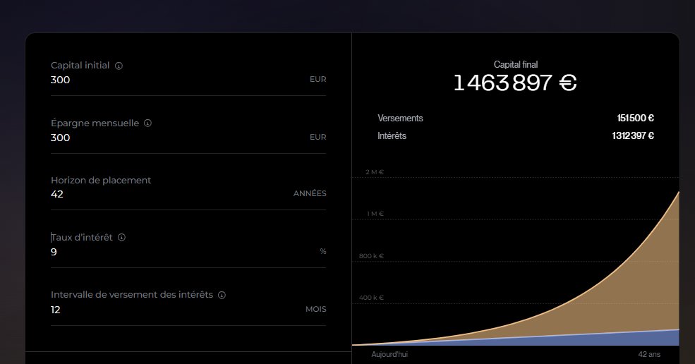The height and width of the screenshot is (364, 695).
Task: Click the blue deposits area of the chart
Action: [620, 339]
